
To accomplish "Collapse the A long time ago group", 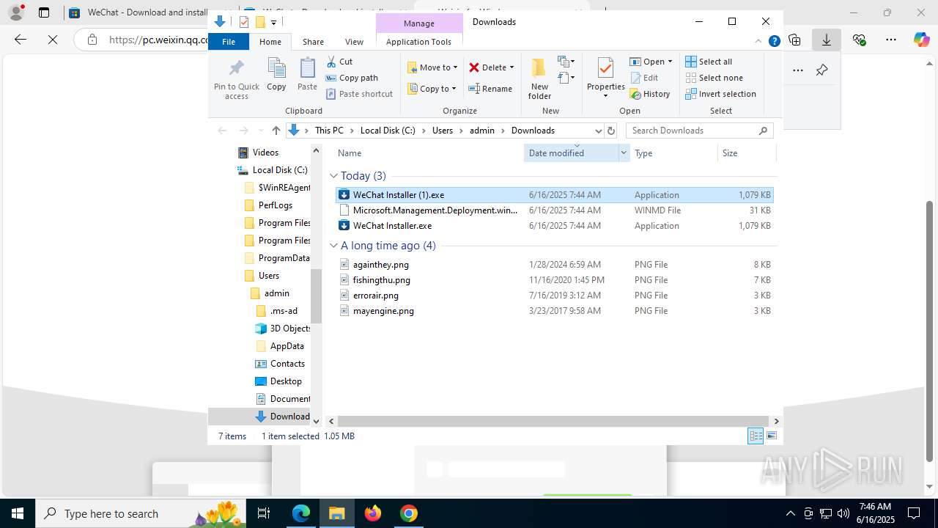I will pos(333,246).
